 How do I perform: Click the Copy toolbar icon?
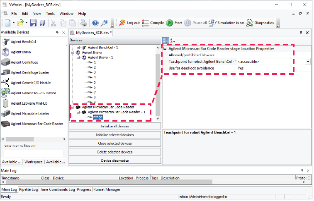63,23
